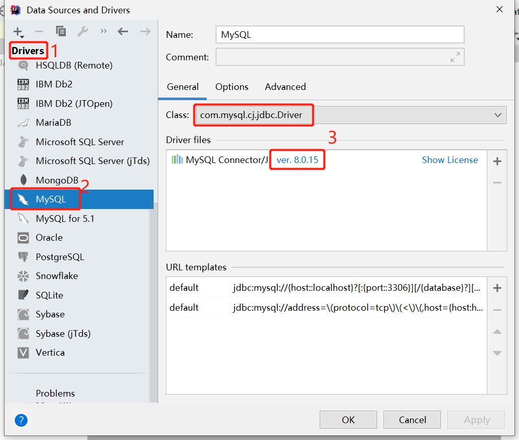Remove URL template with minus button
This screenshot has height=440, width=519.
497,310
